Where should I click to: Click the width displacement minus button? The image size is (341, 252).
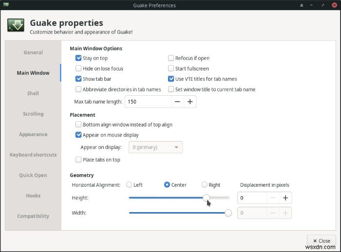(273, 213)
